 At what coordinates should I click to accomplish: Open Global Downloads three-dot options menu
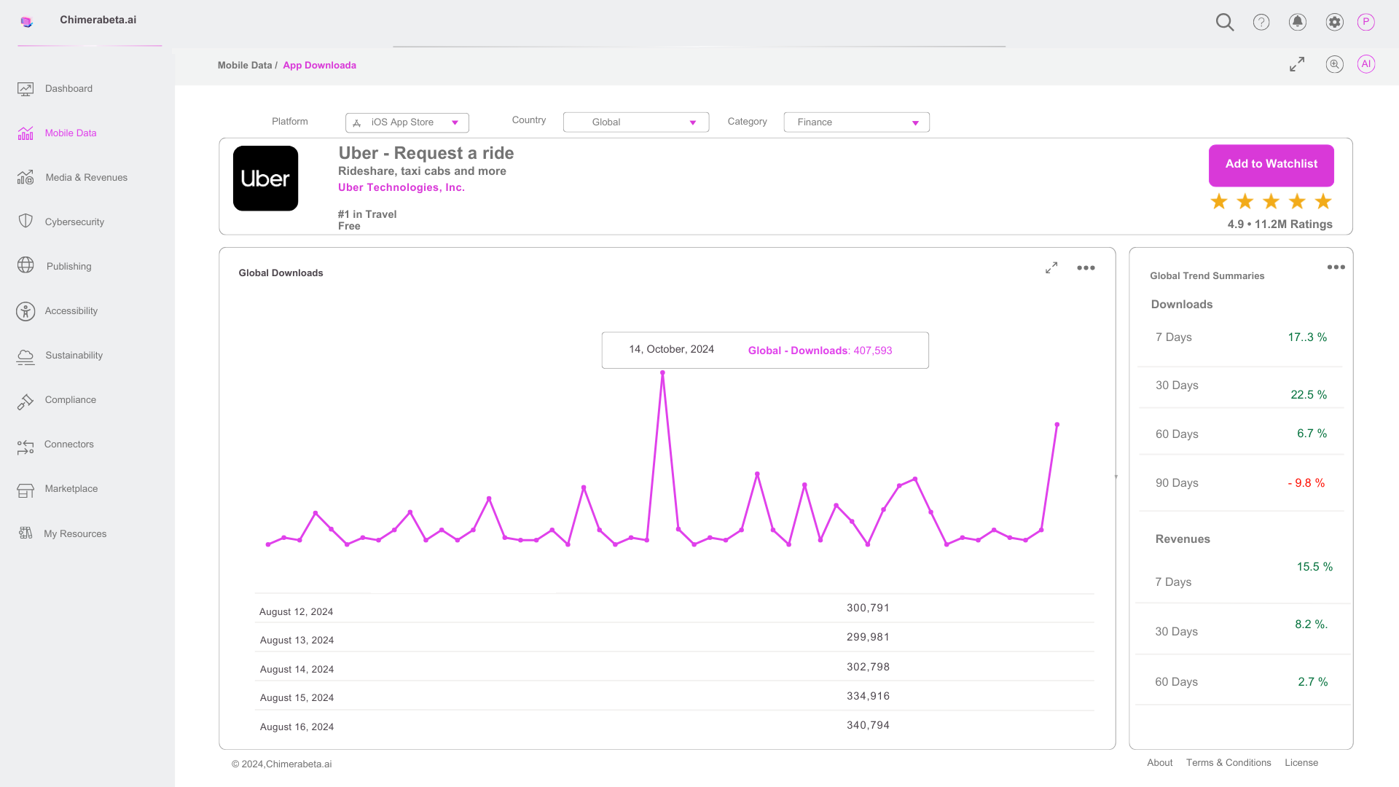point(1086,268)
